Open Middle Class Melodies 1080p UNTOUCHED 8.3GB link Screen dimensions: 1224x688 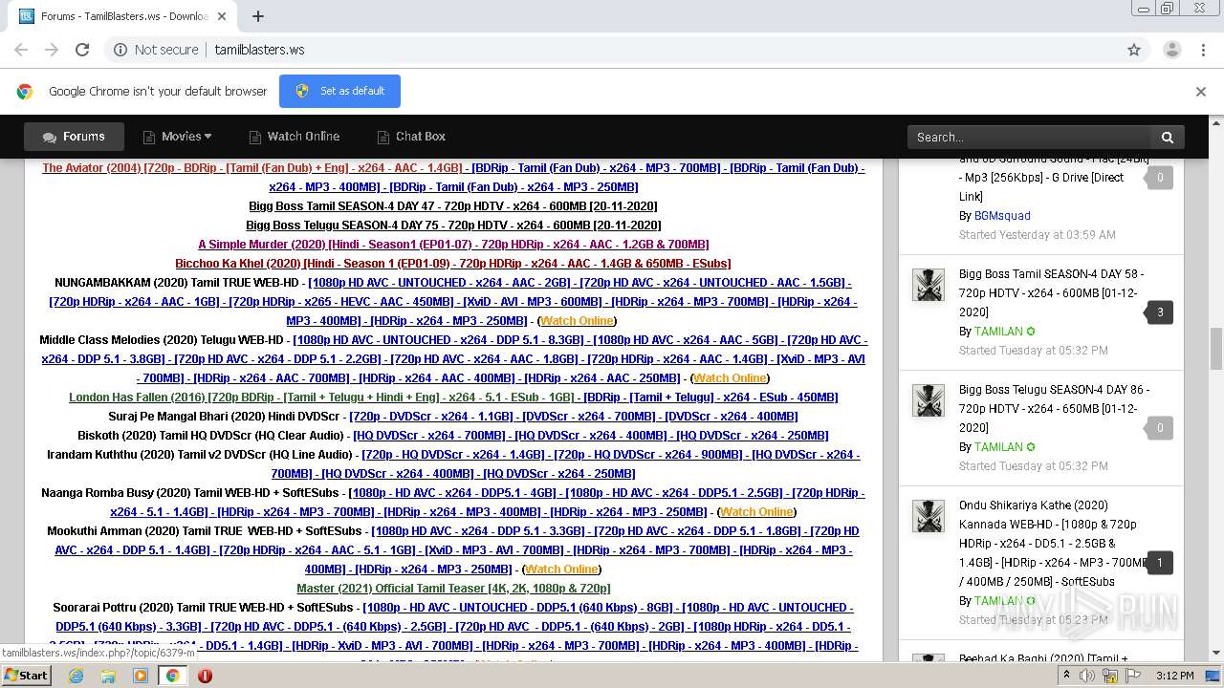pyautogui.click(x=438, y=340)
